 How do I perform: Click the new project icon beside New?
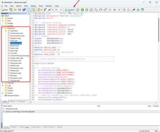(11, 10)
